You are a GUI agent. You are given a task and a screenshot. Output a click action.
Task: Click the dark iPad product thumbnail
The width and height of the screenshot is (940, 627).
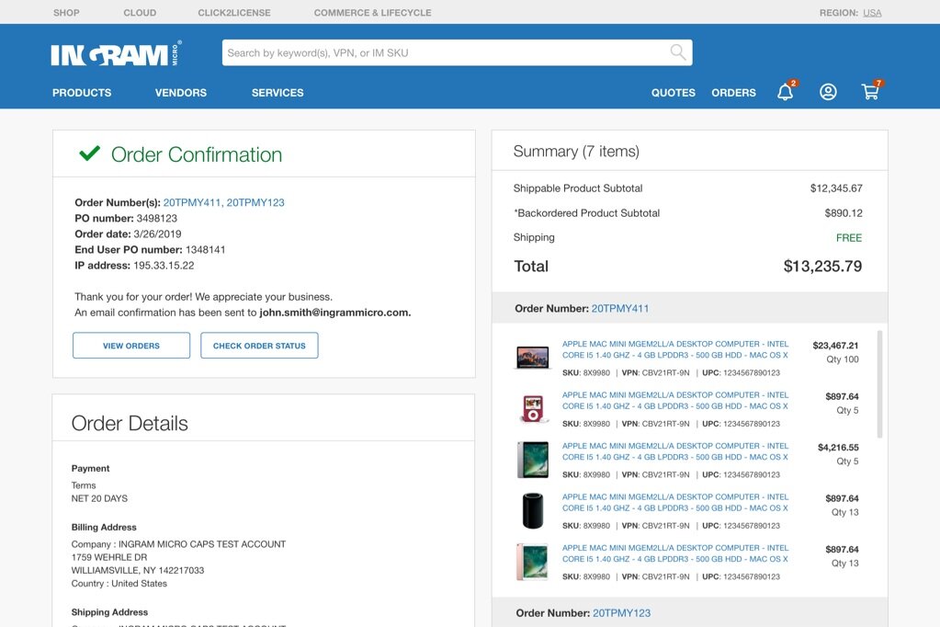532,460
